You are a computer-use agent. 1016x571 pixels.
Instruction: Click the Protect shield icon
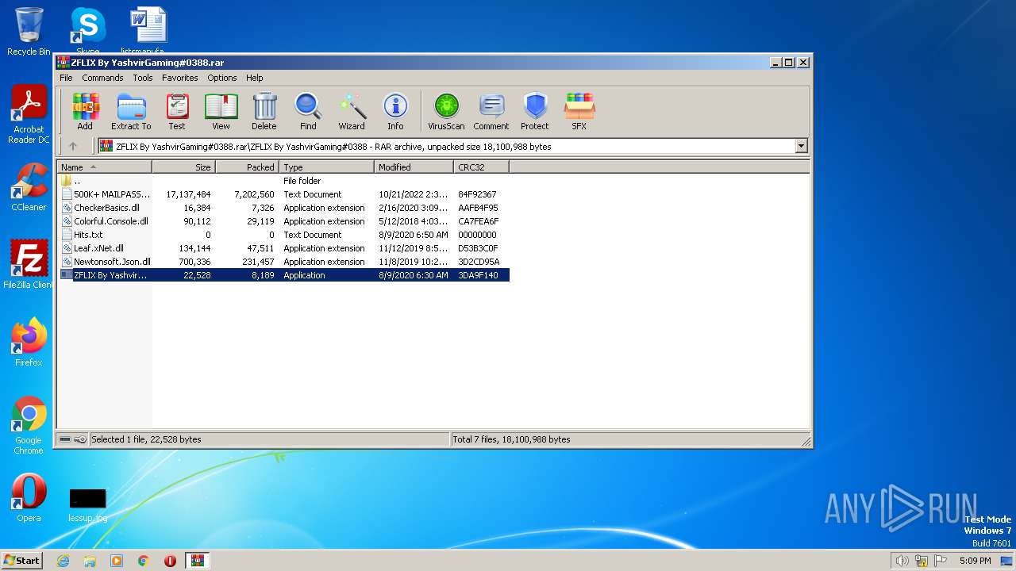(535, 111)
